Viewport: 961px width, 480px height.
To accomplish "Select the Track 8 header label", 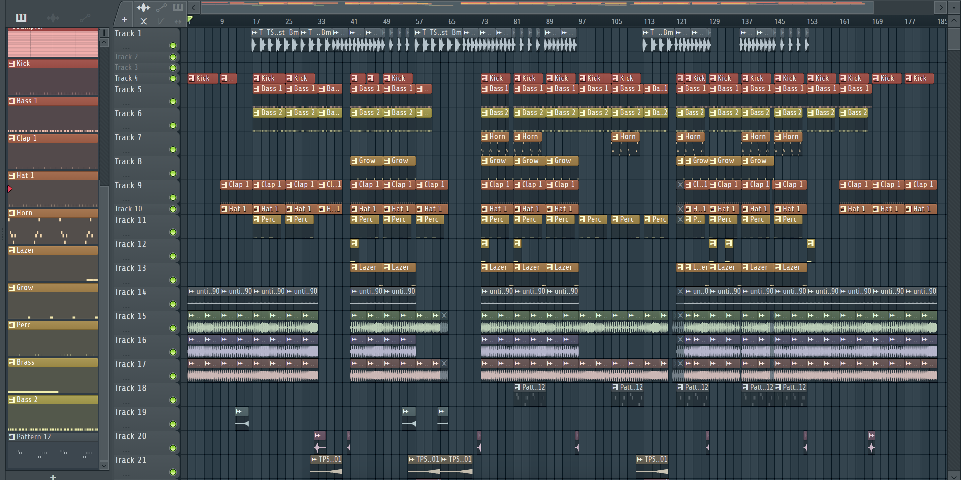I will click(x=128, y=161).
